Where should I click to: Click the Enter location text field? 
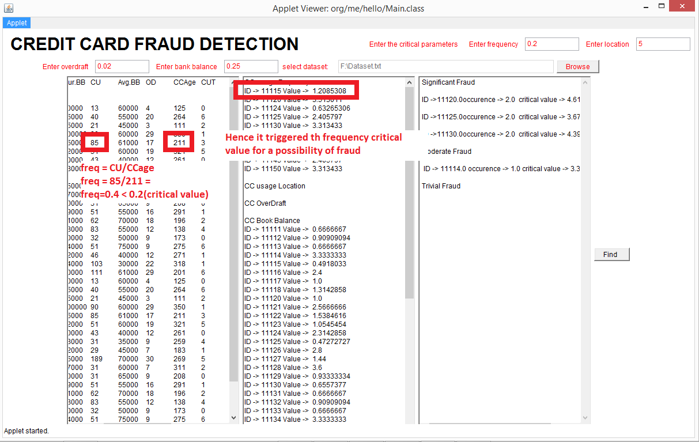663,44
